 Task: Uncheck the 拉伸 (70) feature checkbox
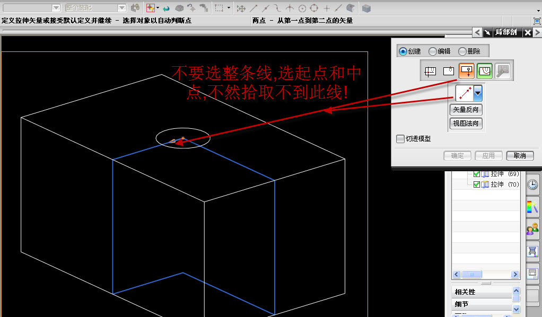(x=476, y=184)
